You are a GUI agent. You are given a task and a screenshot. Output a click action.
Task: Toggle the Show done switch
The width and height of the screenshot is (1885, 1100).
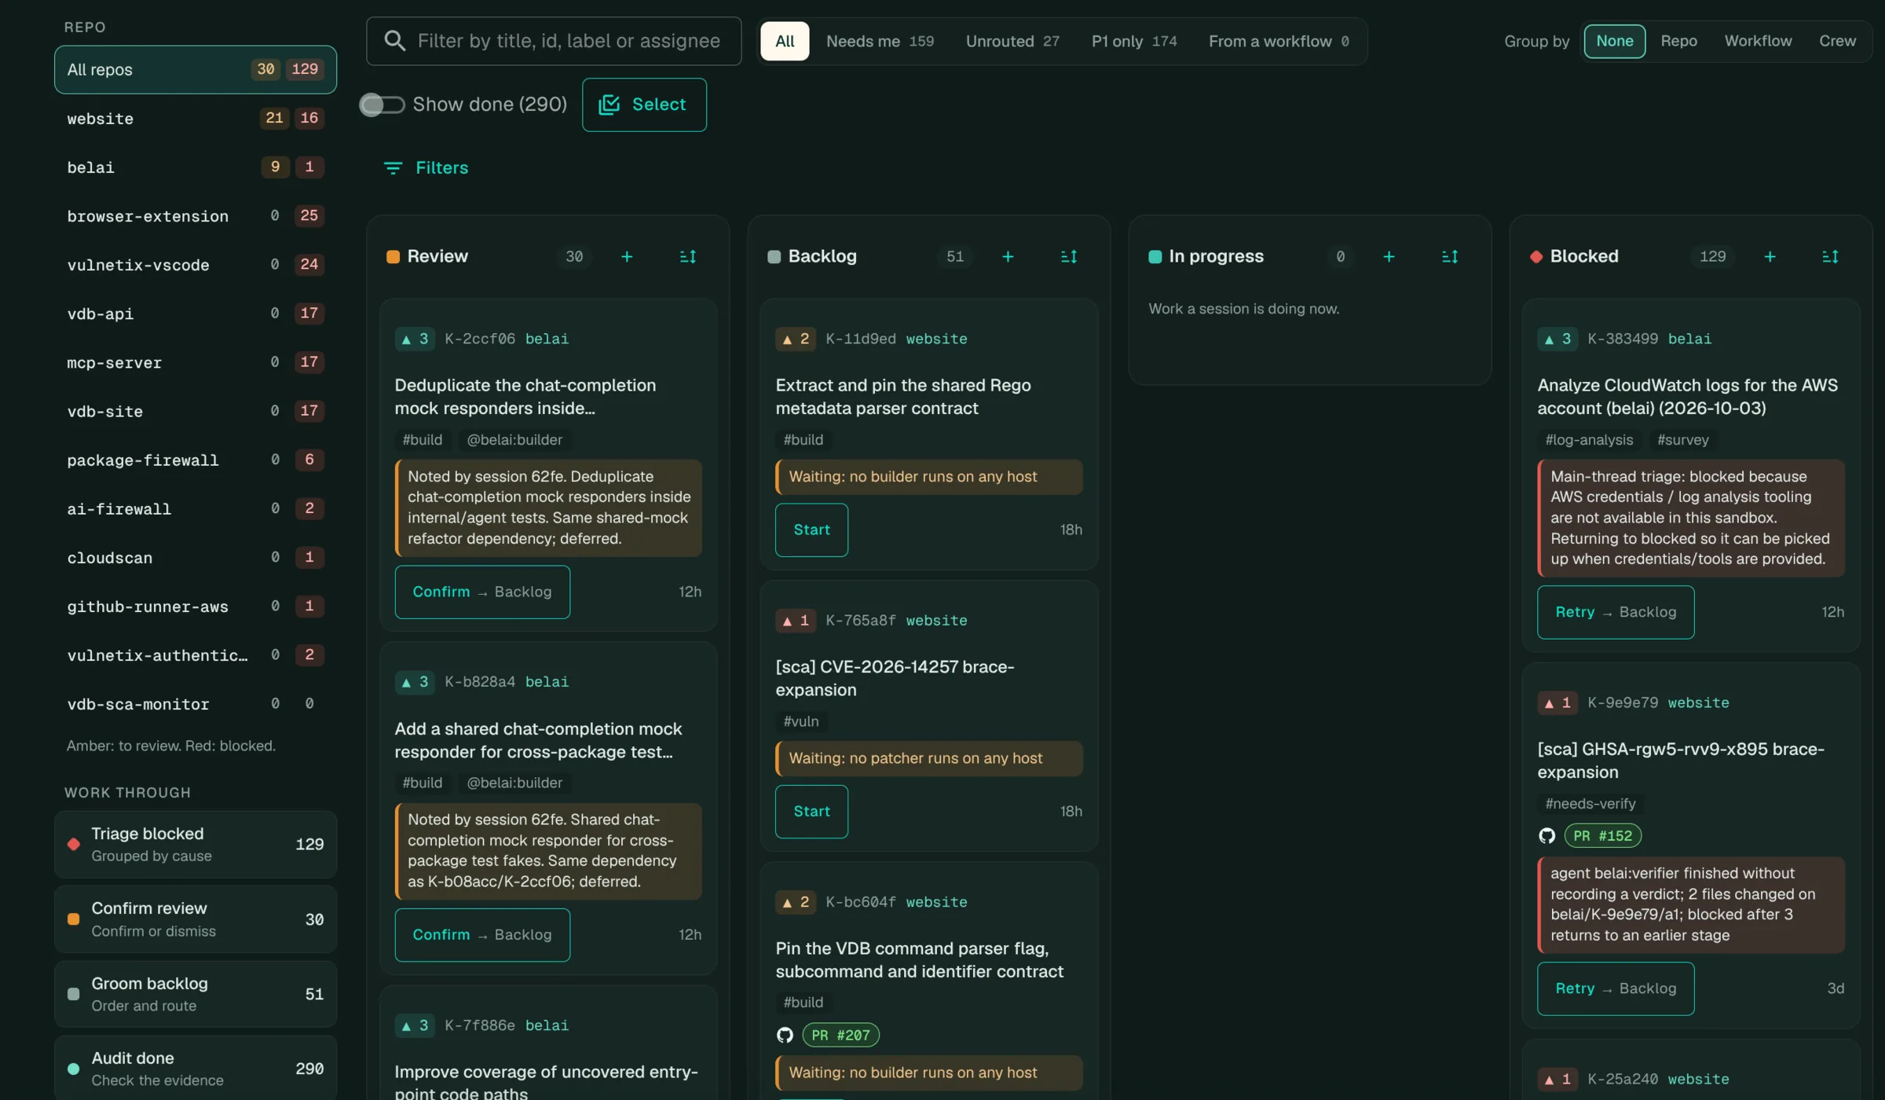(382, 104)
